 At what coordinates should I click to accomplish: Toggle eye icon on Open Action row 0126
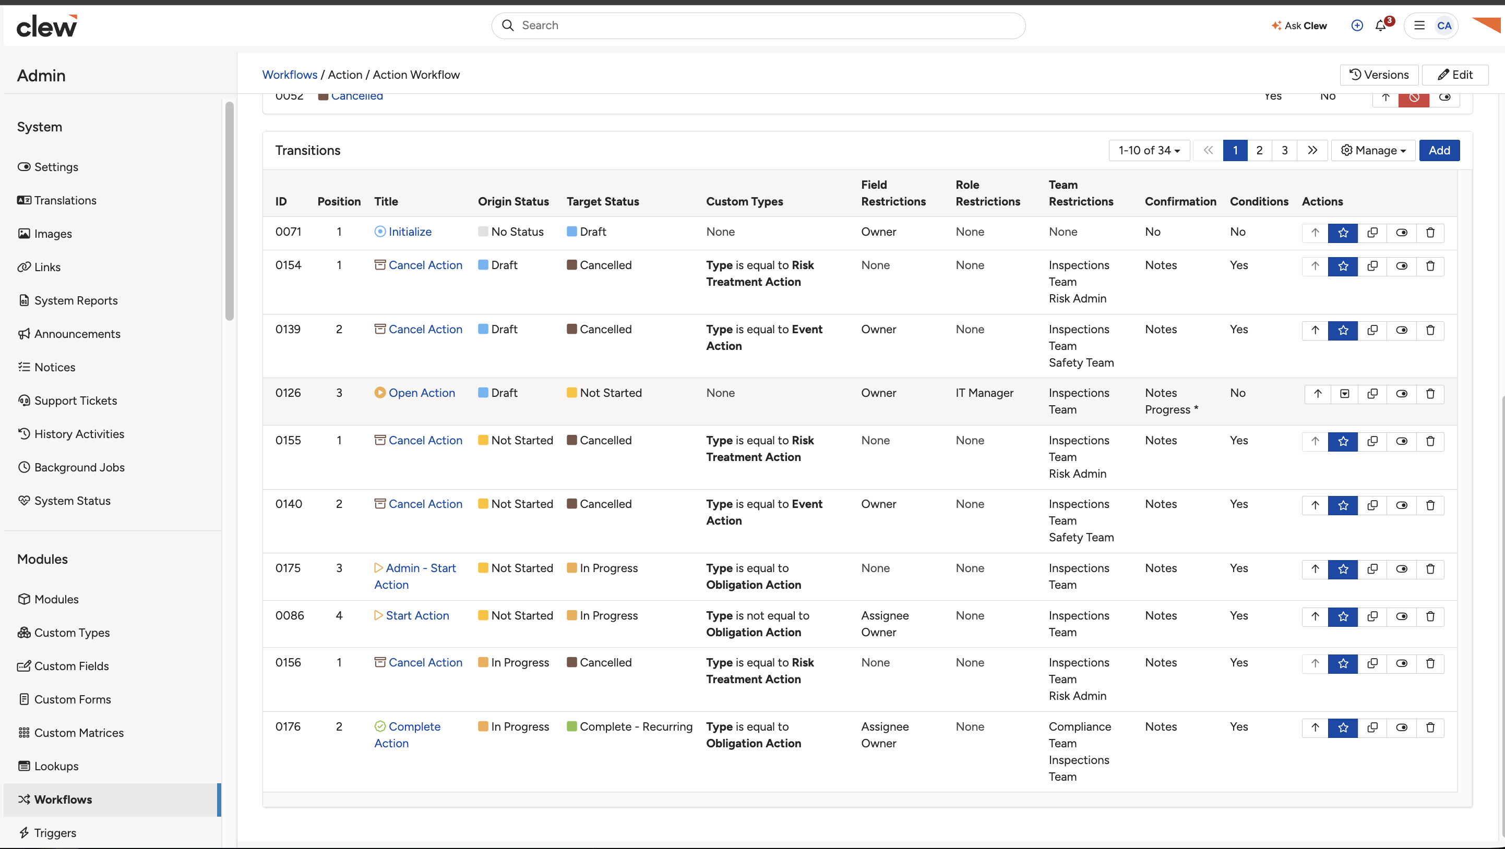[1402, 394]
